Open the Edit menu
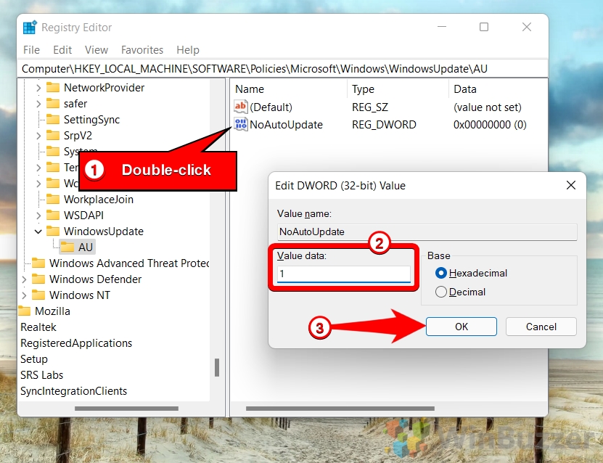 click(x=62, y=50)
